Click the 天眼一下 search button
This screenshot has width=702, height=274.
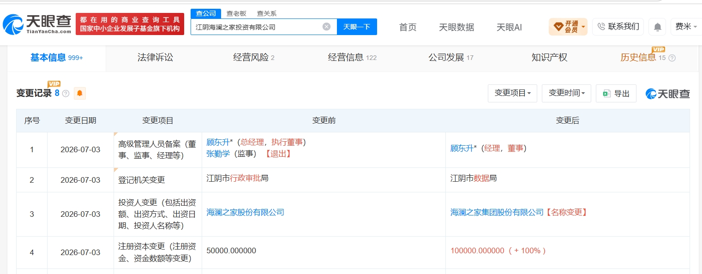click(x=357, y=27)
